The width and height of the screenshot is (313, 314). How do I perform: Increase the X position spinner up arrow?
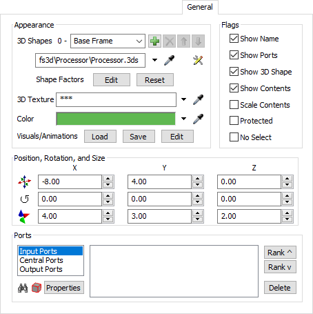point(108,179)
